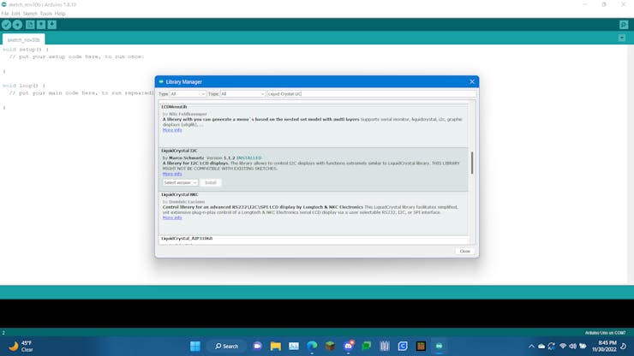Viewport: 634px width, 356px height.
Task: Click the Arduino Uno on COM7 status text
Action: coord(605,333)
